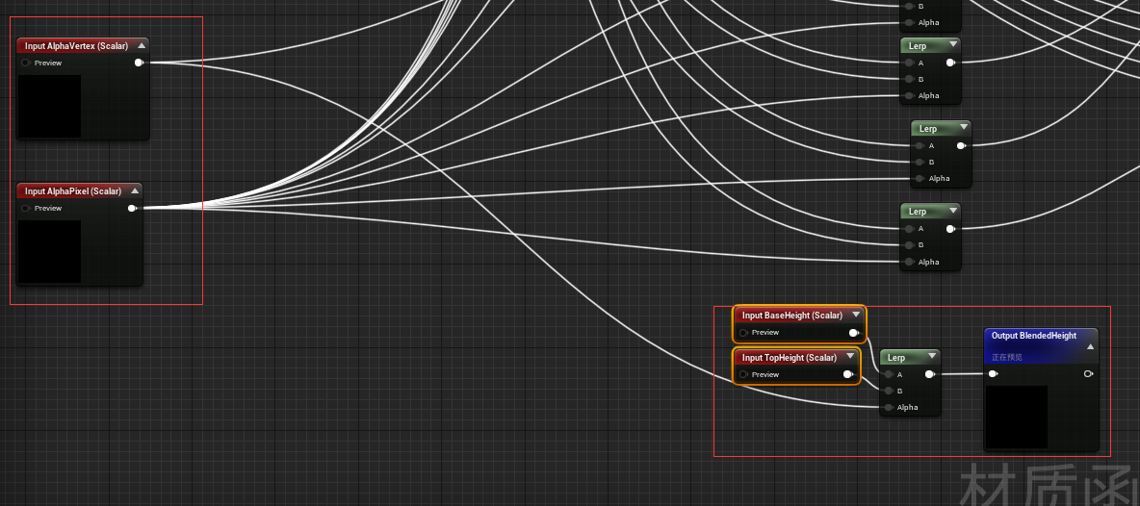Click pin B of the Lerp feeding BlendedHeight
This screenshot has height=506, width=1140.
[888, 391]
